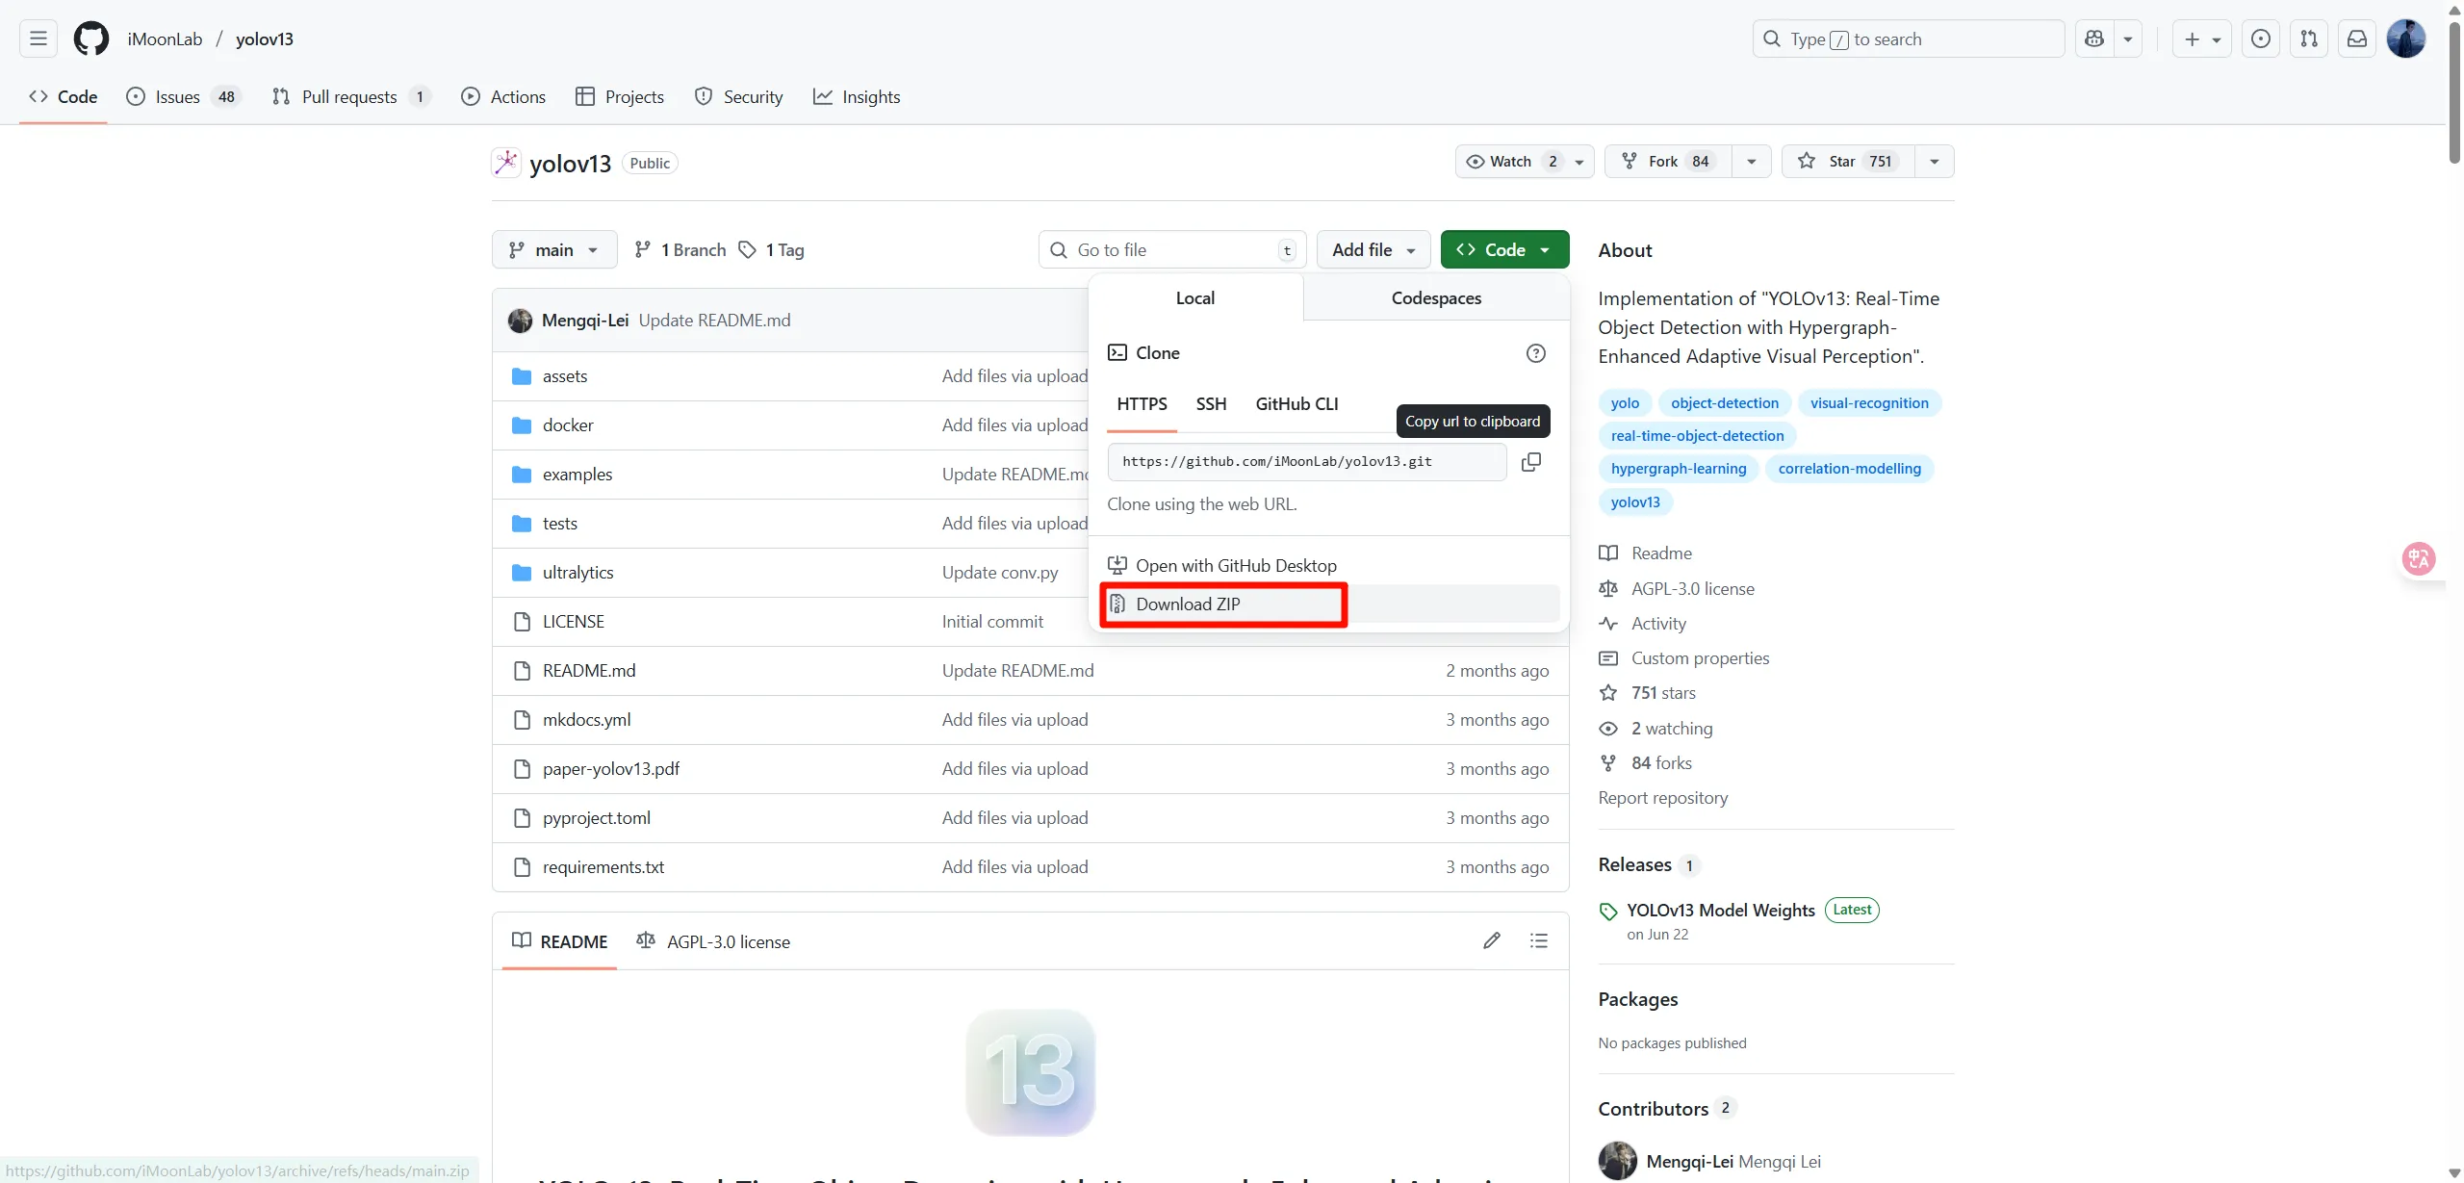Click Download ZIP option

tap(1188, 604)
